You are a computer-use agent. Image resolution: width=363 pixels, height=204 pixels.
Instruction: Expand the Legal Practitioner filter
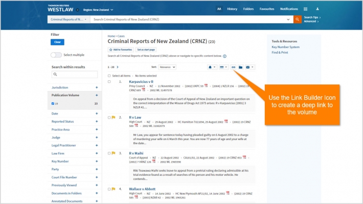click(x=97, y=145)
